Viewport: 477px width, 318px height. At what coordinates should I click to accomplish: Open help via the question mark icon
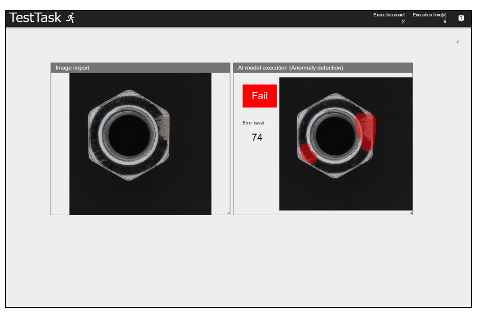461,18
